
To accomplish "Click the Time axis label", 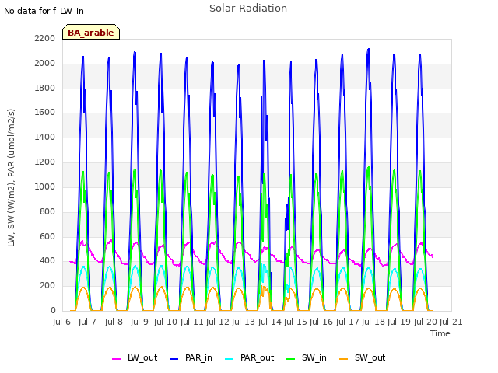I will point(440,333).
